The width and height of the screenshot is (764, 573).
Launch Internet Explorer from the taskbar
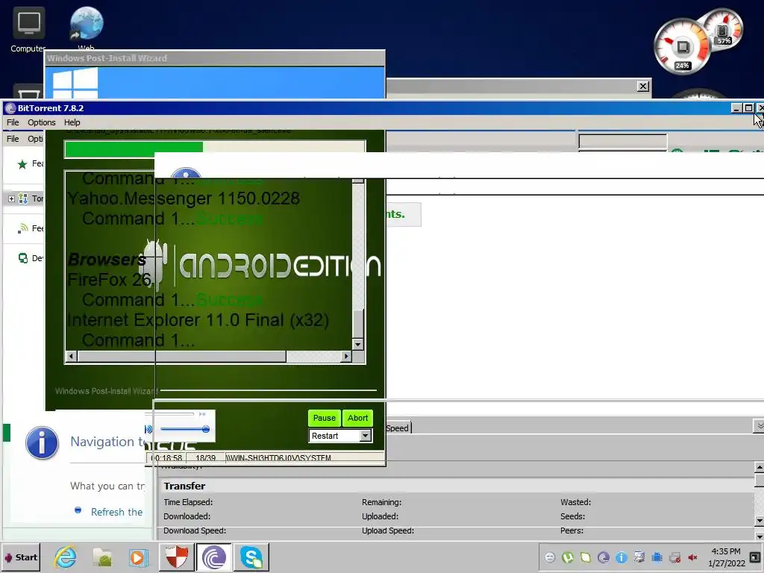[x=66, y=557]
